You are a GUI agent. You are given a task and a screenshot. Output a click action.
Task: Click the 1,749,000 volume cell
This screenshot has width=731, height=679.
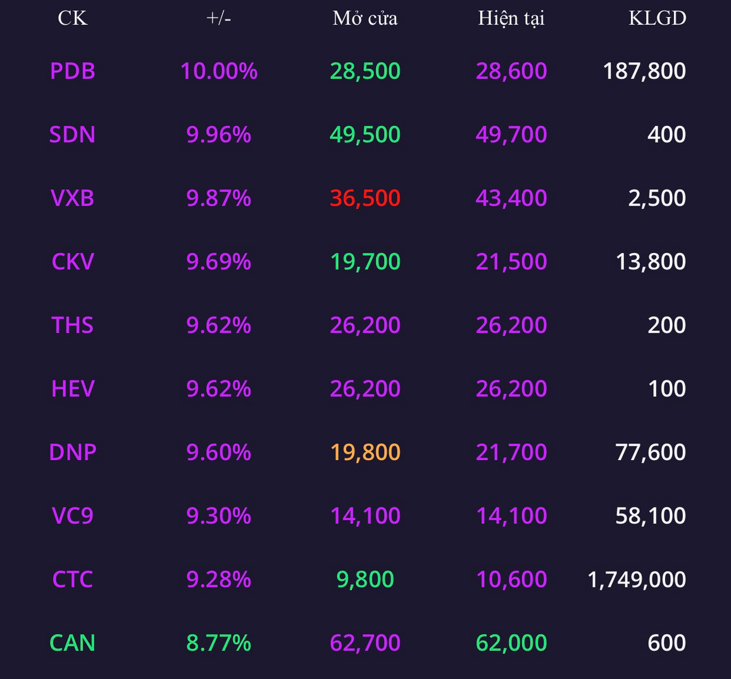[637, 580]
